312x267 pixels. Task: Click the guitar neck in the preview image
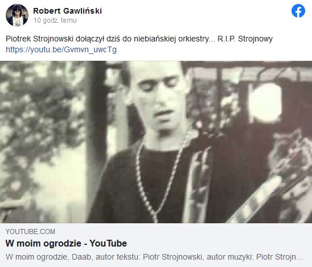click(x=266, y=197)
